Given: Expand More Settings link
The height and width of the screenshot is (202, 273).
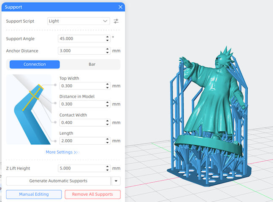Looking at the screenshot, I should [62, 152].
